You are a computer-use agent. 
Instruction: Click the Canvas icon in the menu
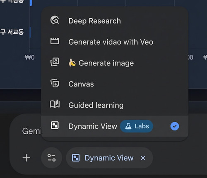click(55, 83)
